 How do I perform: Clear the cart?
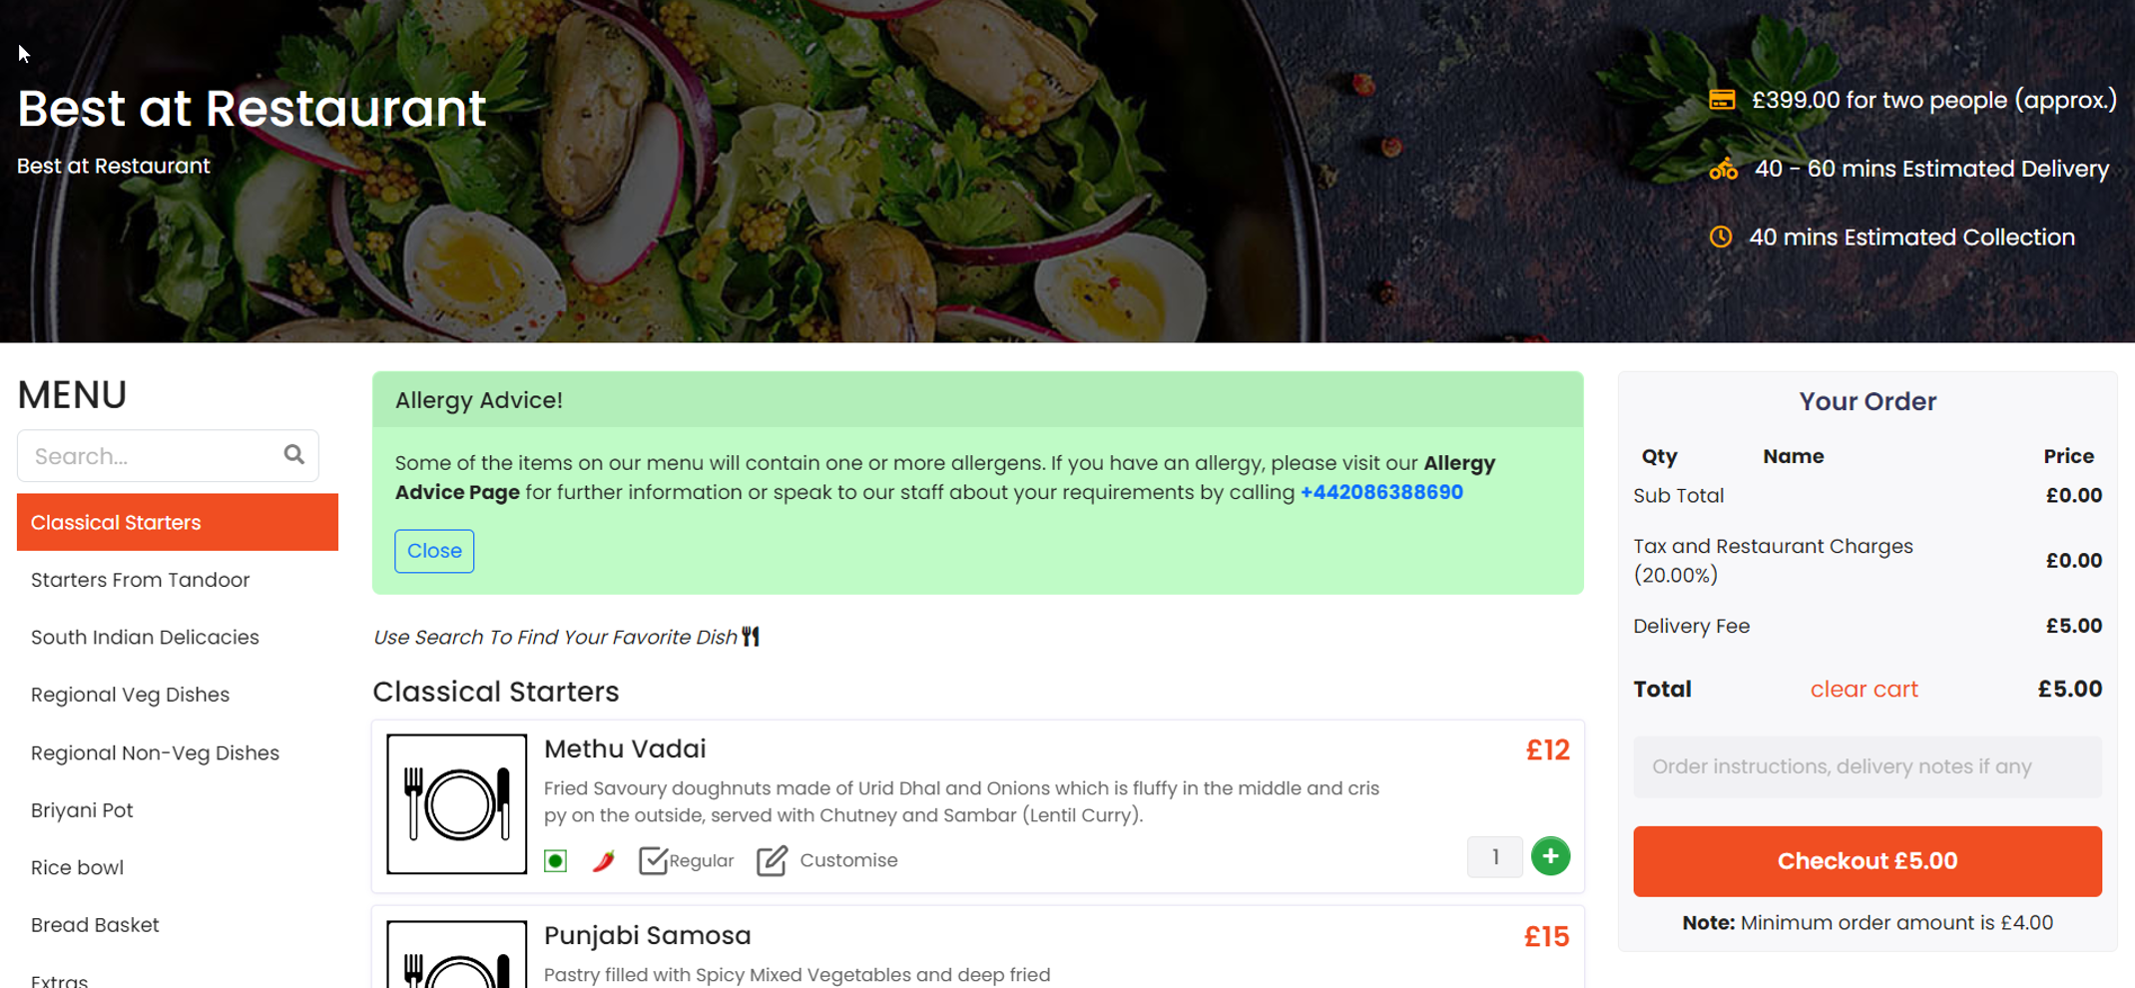point(1864,689)
